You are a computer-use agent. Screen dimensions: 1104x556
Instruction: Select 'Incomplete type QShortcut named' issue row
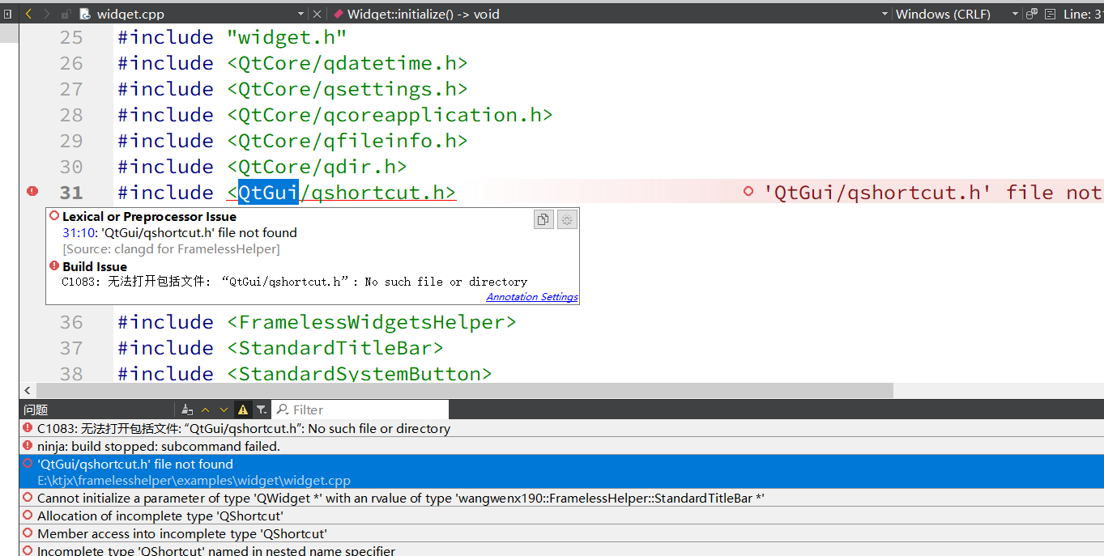561,550
